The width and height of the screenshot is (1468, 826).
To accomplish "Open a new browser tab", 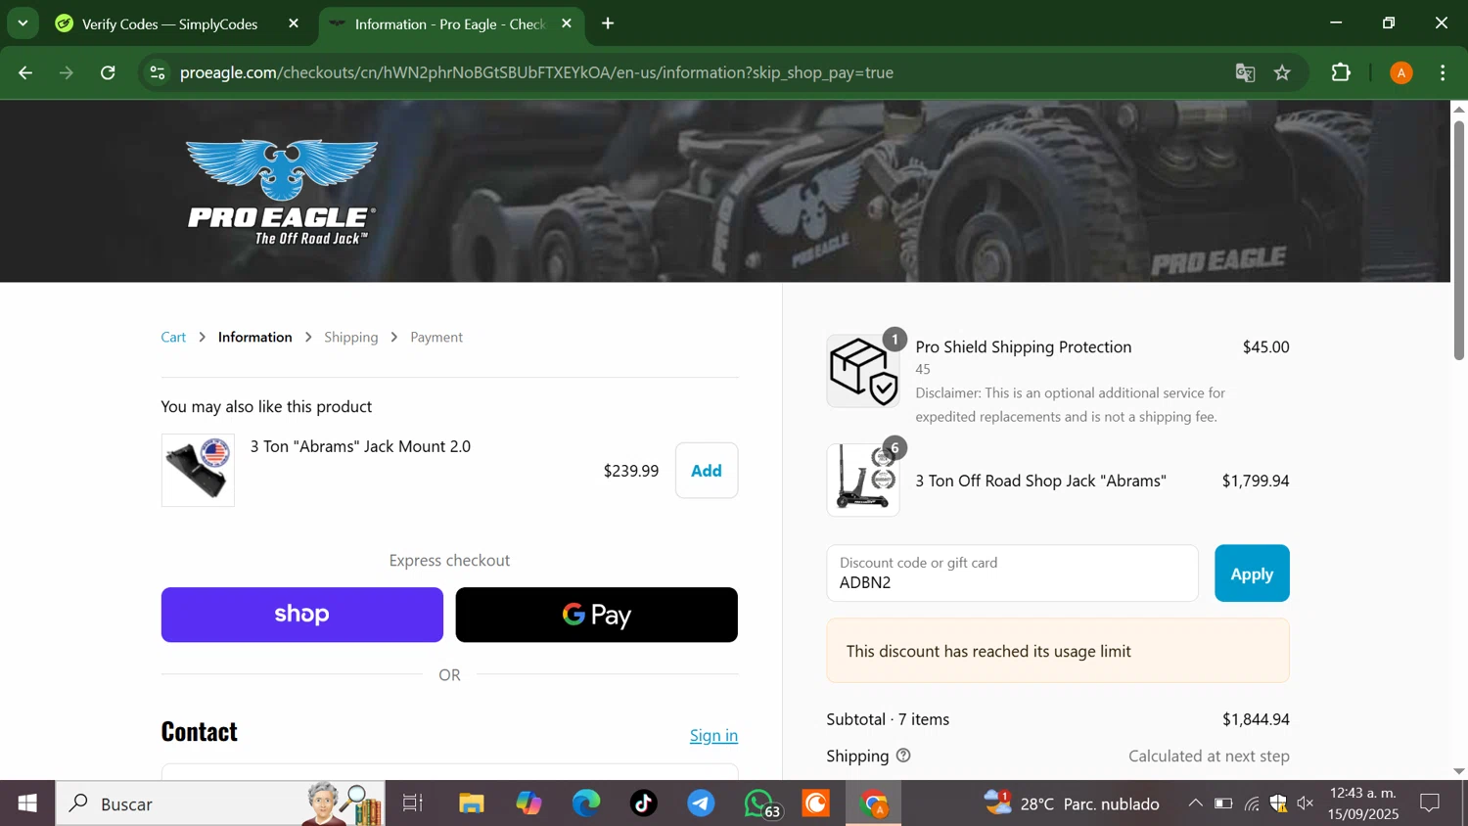I will click(x=608, y=23).
